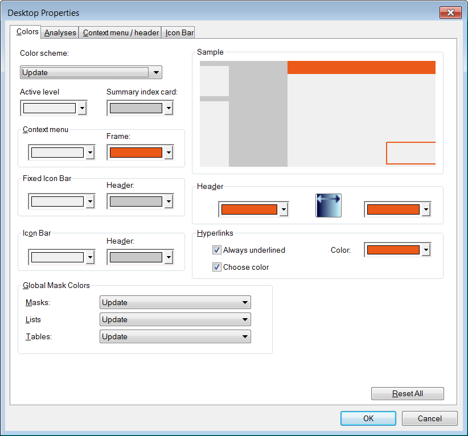Open the Color scheme dropdown
Viewport: 468px width, 436px height.
91,72
